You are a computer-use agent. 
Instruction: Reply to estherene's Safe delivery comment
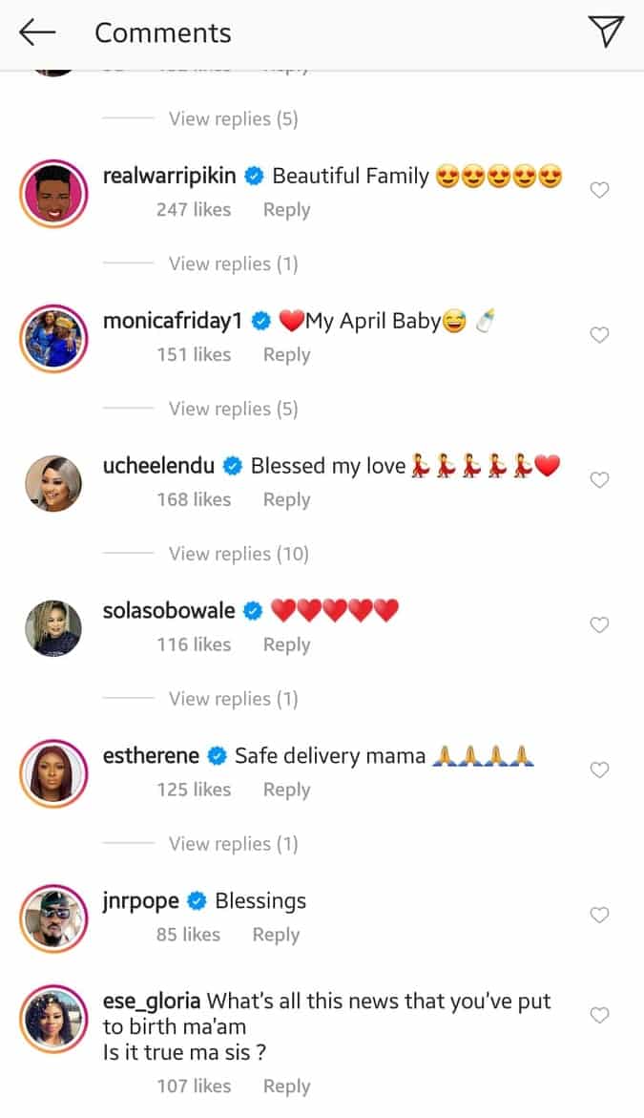click(286, 790)
